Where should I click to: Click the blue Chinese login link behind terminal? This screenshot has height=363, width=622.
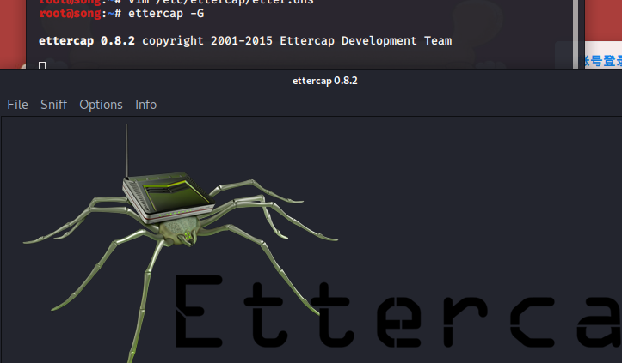[x=602, y=61]
